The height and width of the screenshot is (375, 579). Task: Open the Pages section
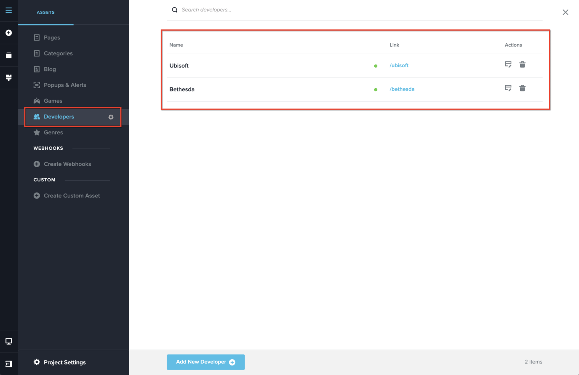(52, 37)
